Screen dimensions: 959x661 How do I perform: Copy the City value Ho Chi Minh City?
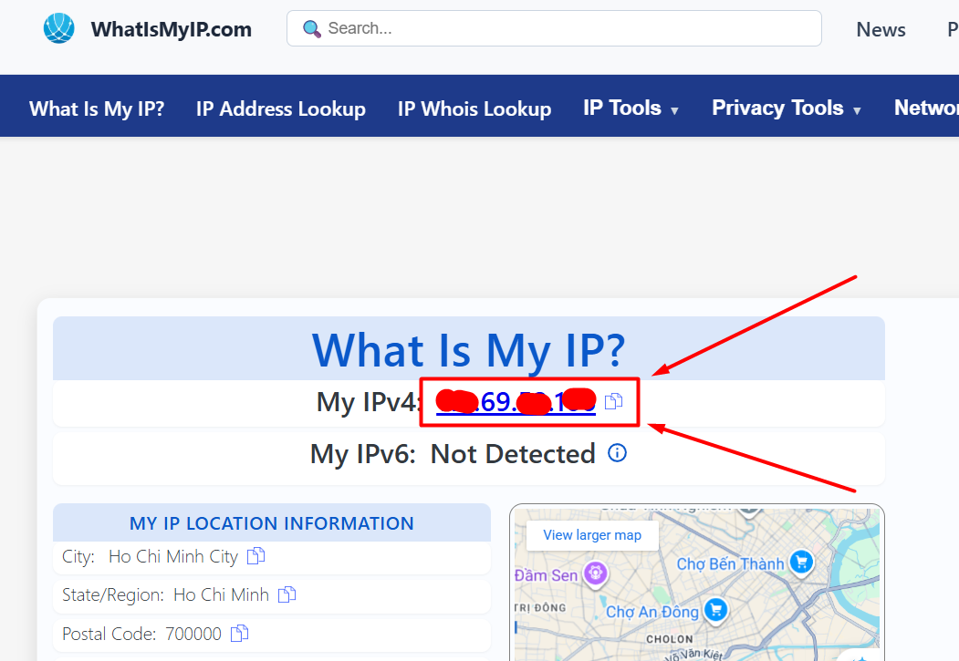coord(255,556)
